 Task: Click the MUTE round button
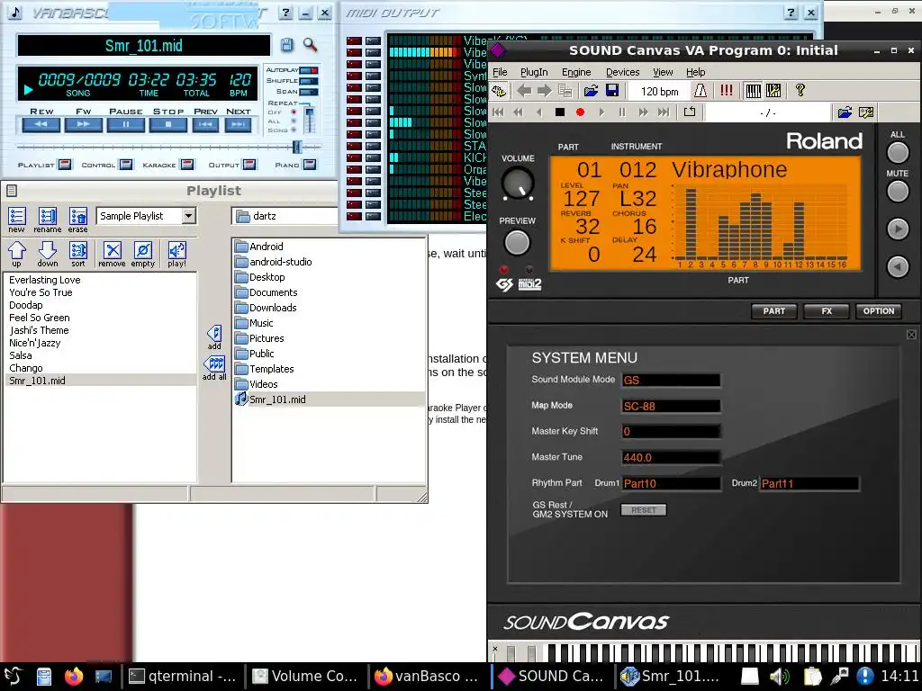(x=898, y=192)
